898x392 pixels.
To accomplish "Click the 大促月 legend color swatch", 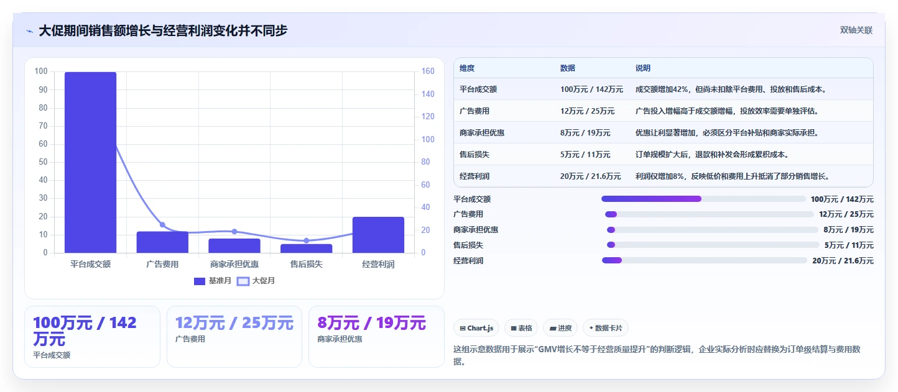I will pyautogui.click(x=243, y=281).
